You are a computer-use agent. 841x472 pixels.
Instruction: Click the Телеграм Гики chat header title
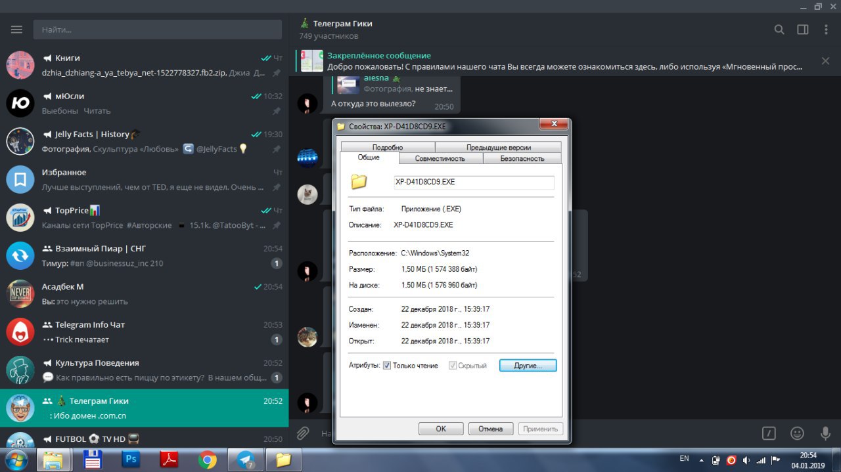(x=342, y=23)
